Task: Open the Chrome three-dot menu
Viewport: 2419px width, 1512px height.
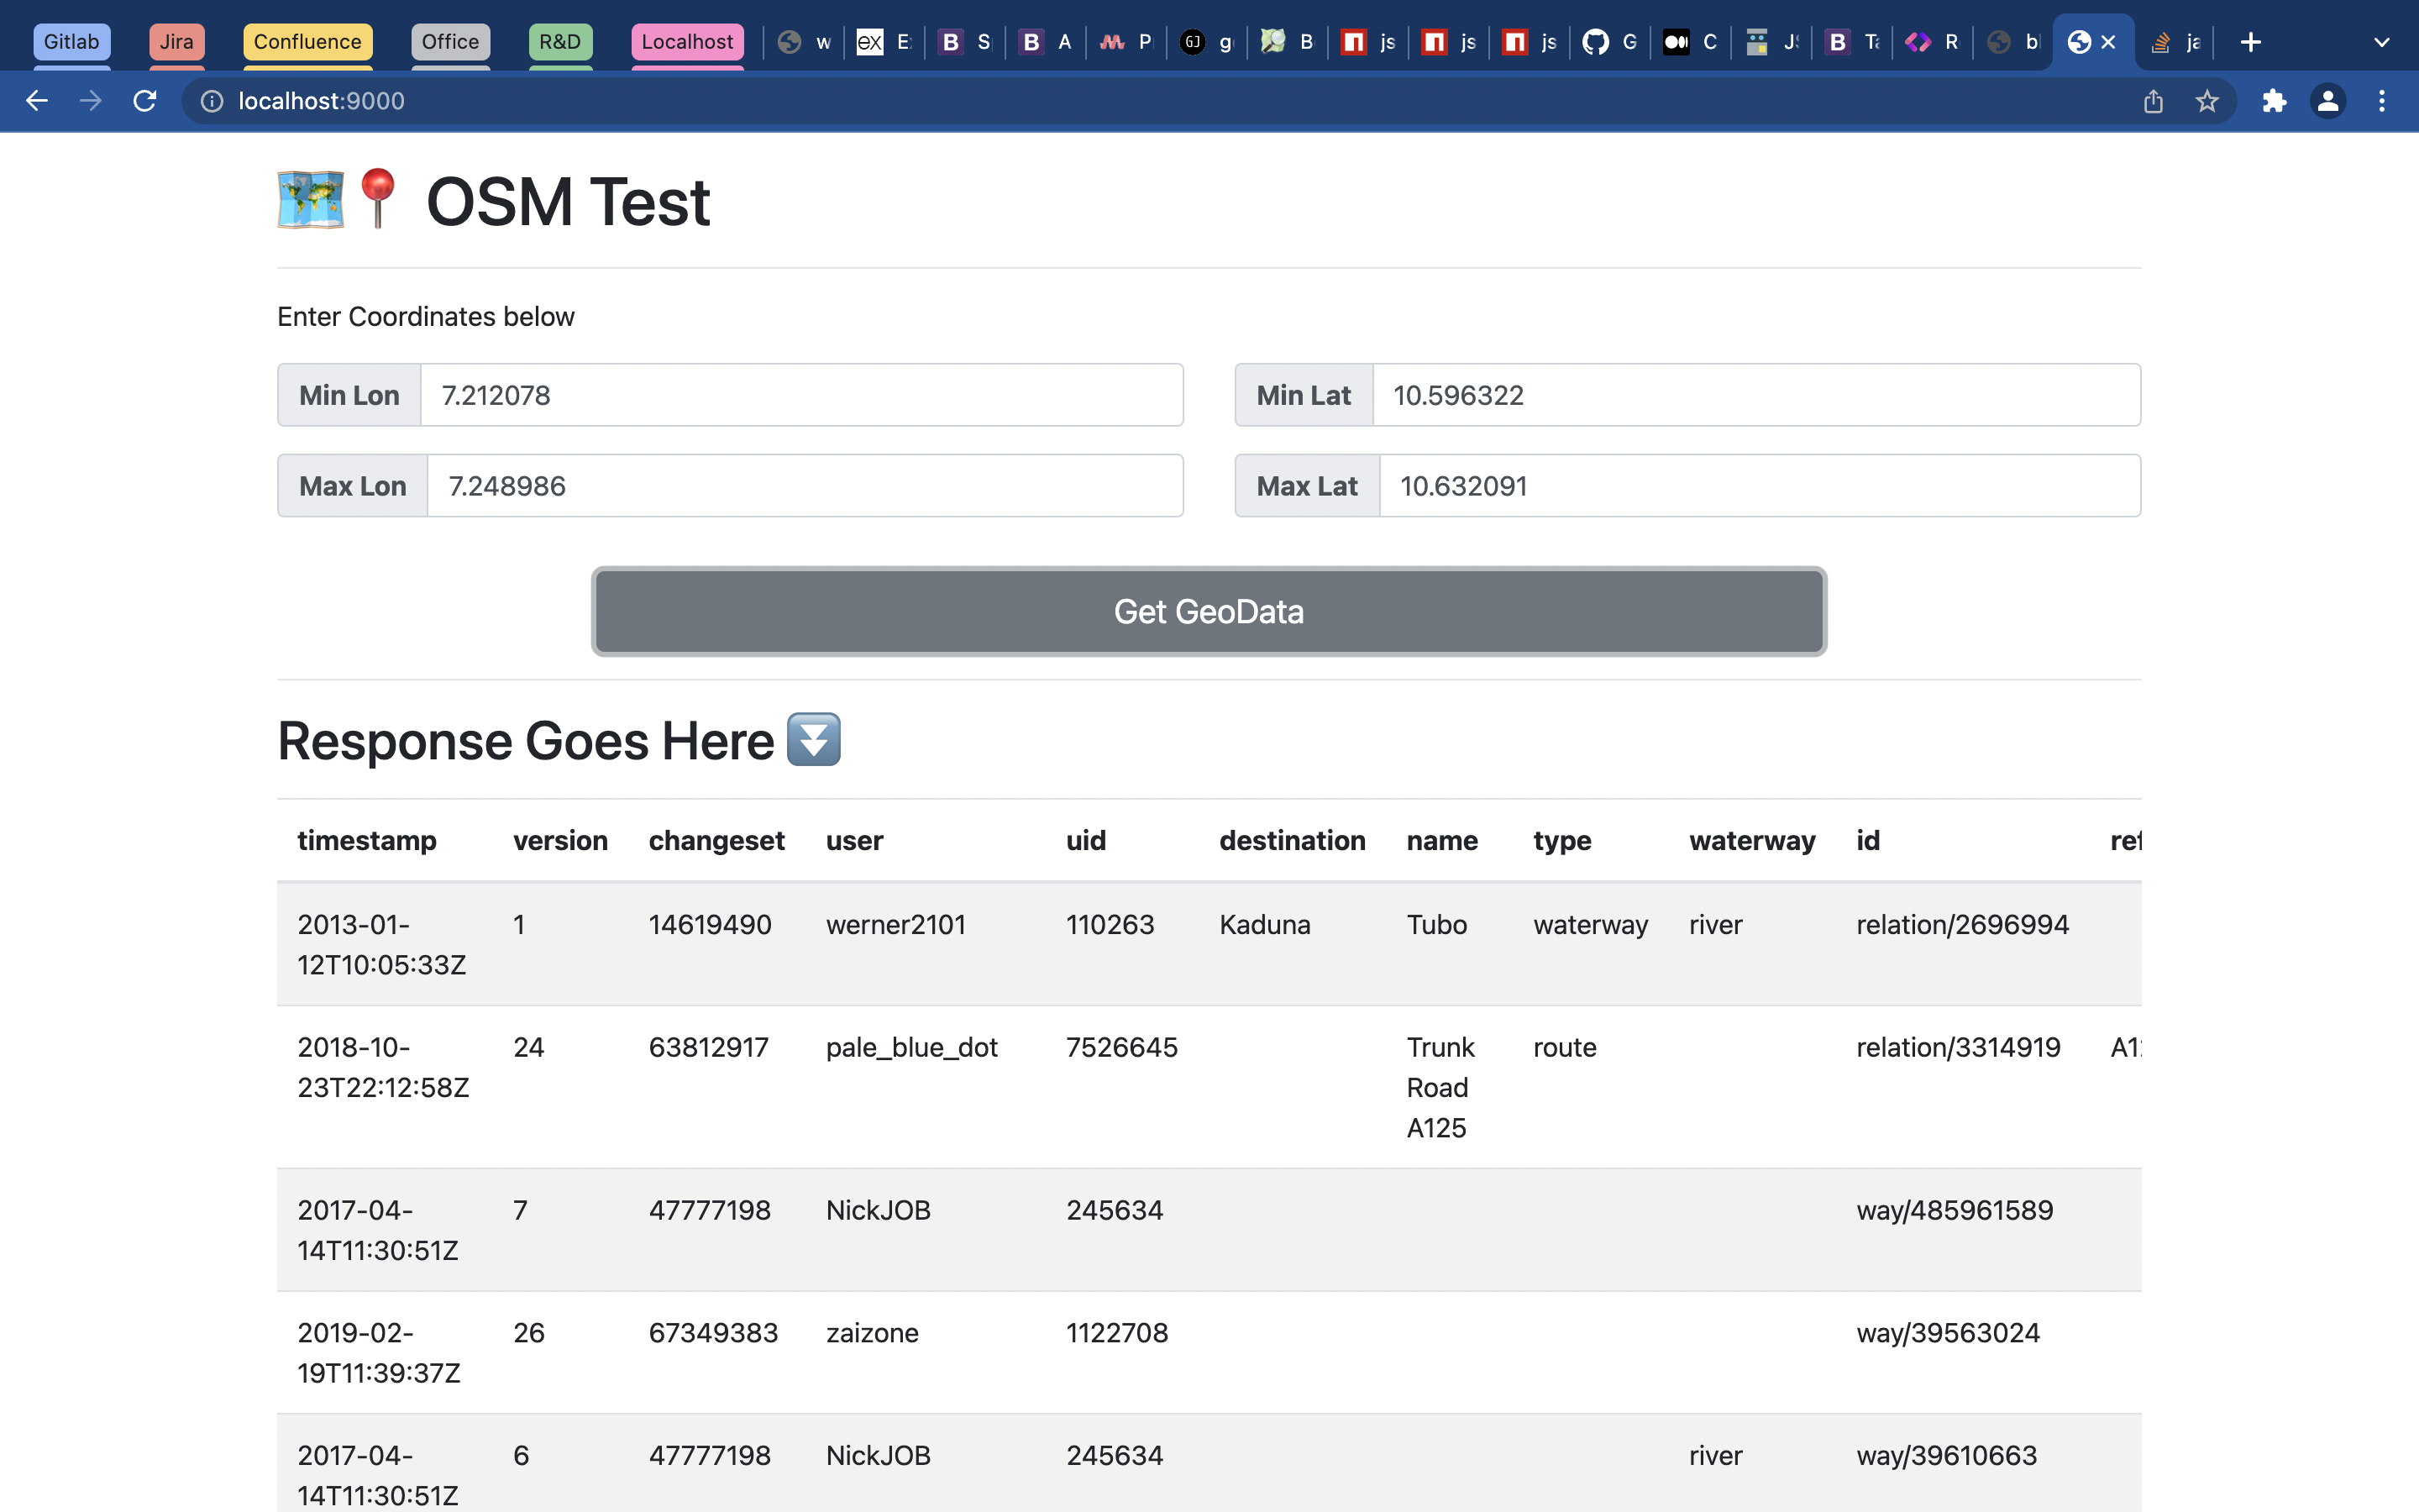Action: click(2382, 101)
